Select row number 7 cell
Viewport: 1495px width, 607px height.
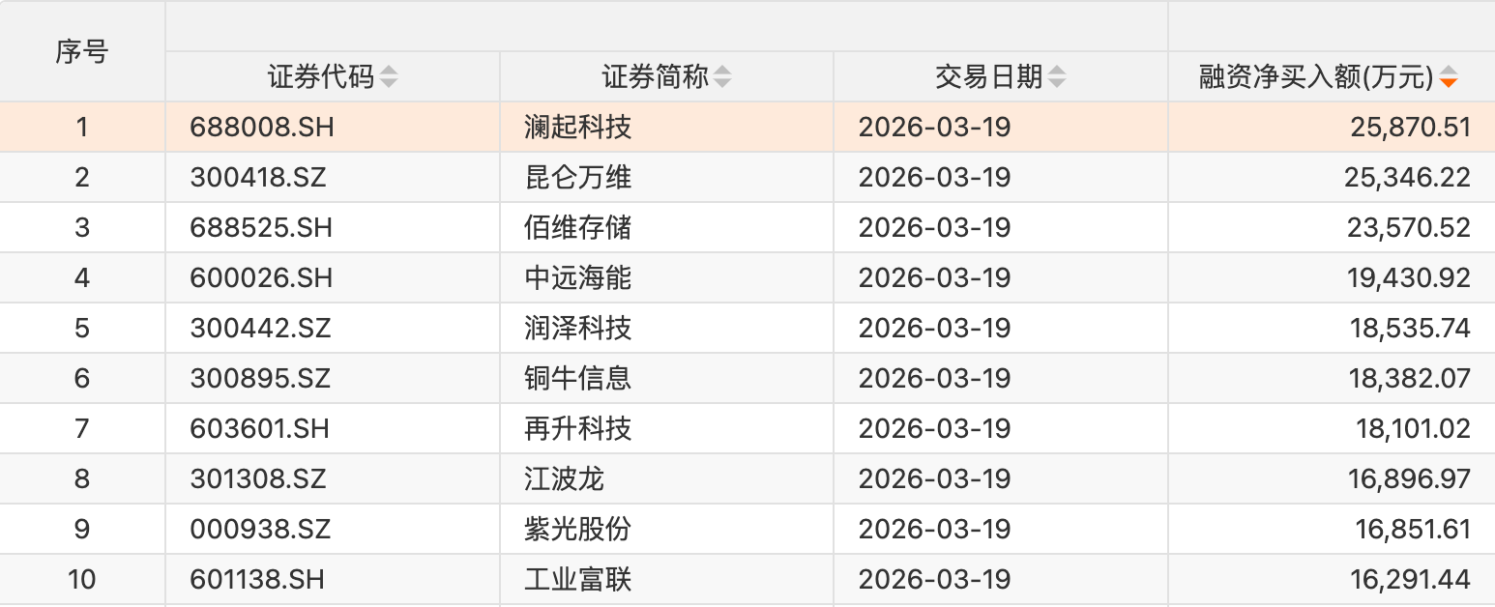point(82,428)
